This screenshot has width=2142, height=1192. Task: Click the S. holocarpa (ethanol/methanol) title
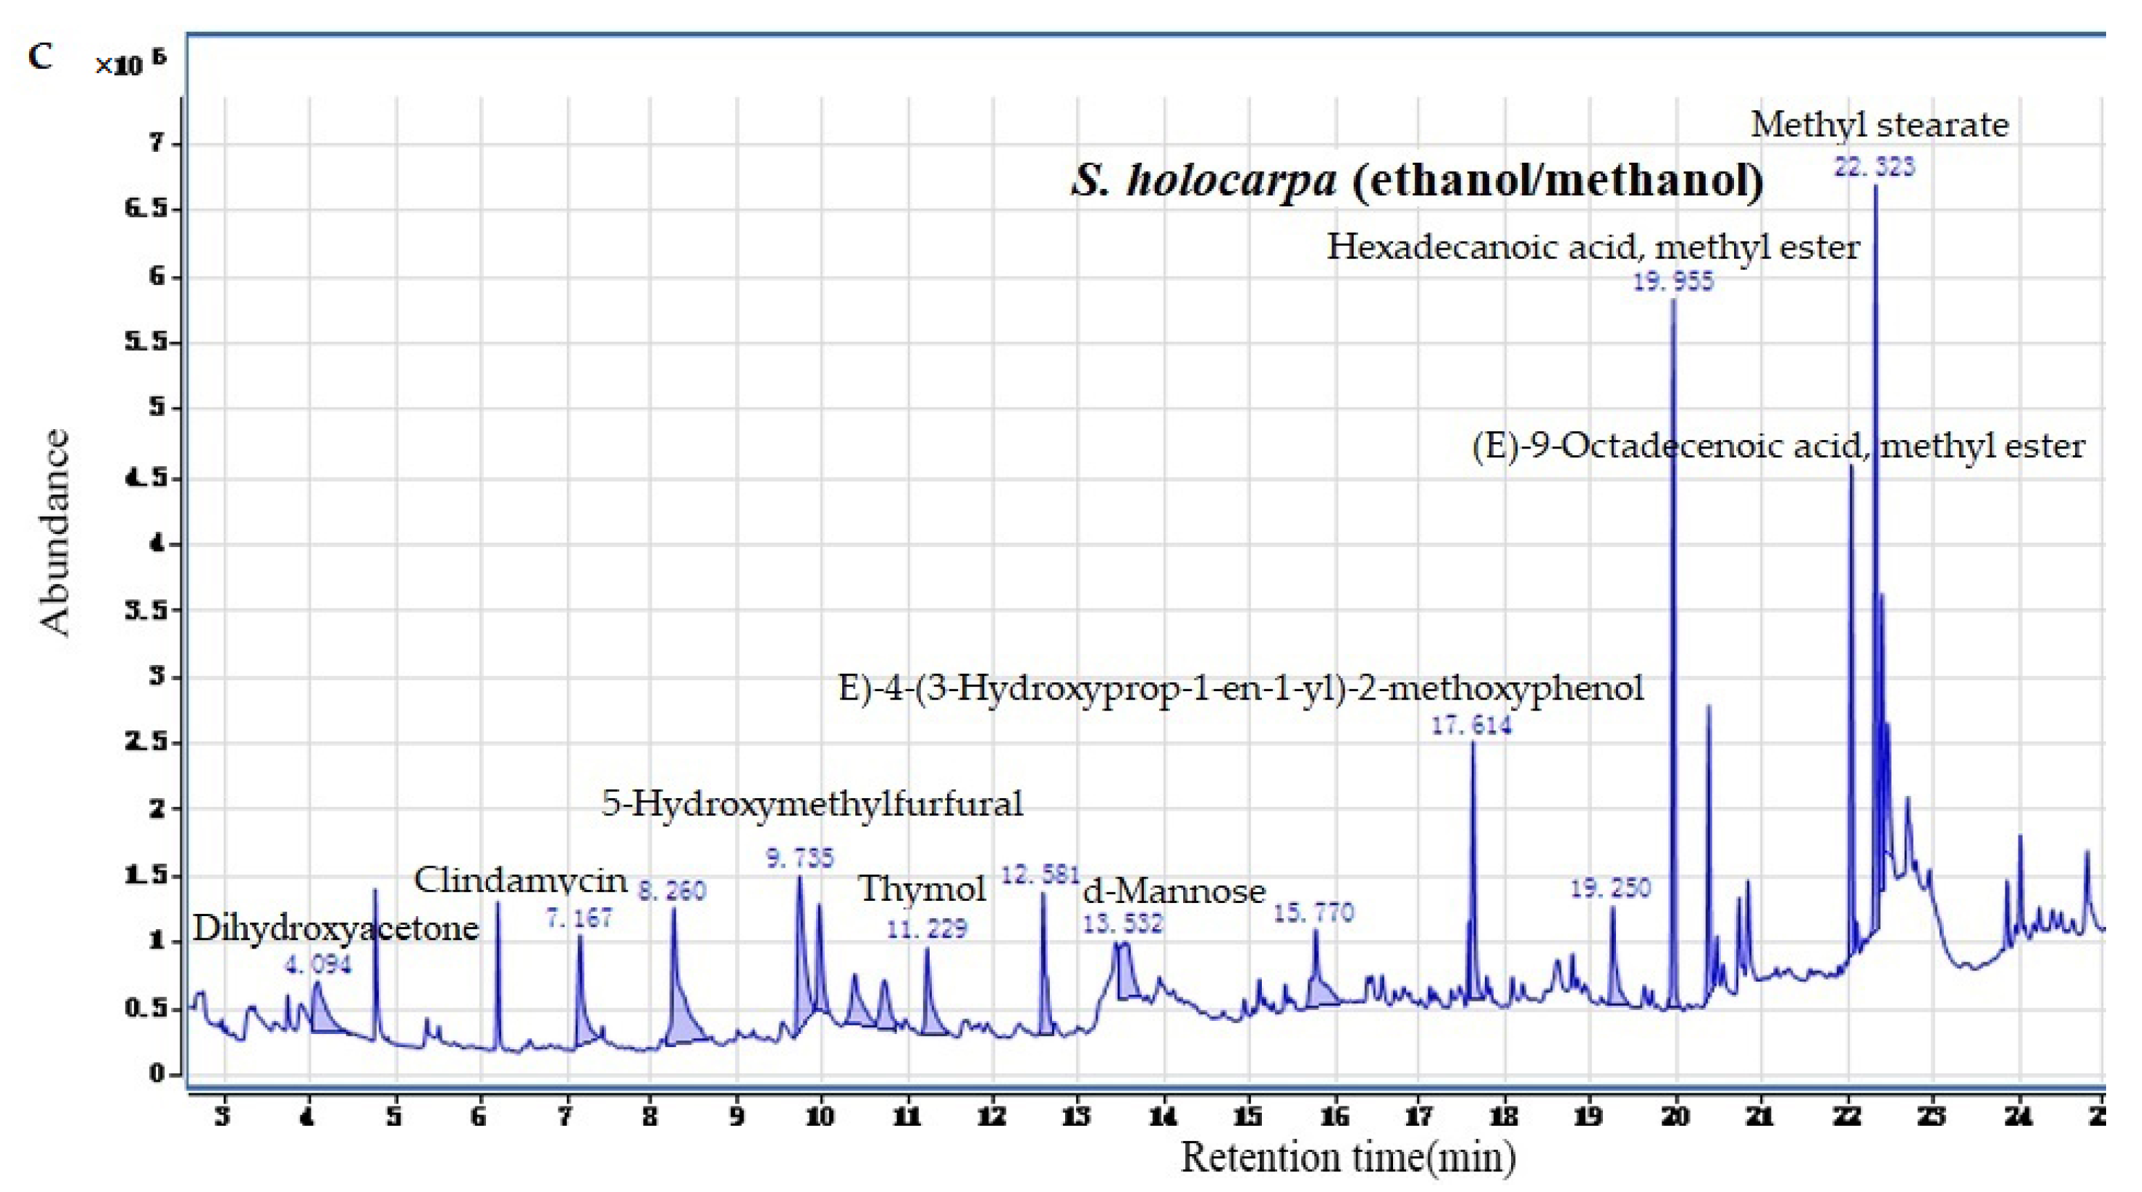[1417, 180]
